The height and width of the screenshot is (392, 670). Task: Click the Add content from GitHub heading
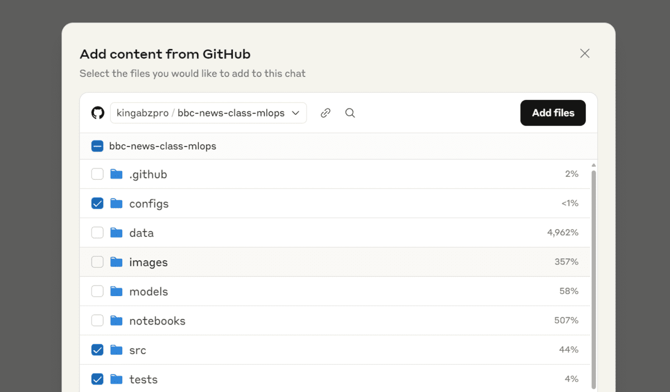click(165, 54)
